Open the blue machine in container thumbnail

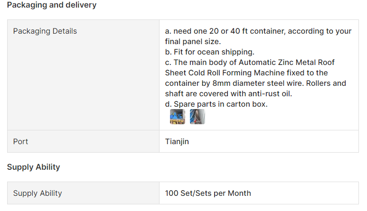tap(177, 117)
